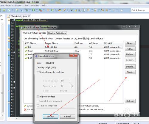Click the Delete... button

tap(130, 54)
